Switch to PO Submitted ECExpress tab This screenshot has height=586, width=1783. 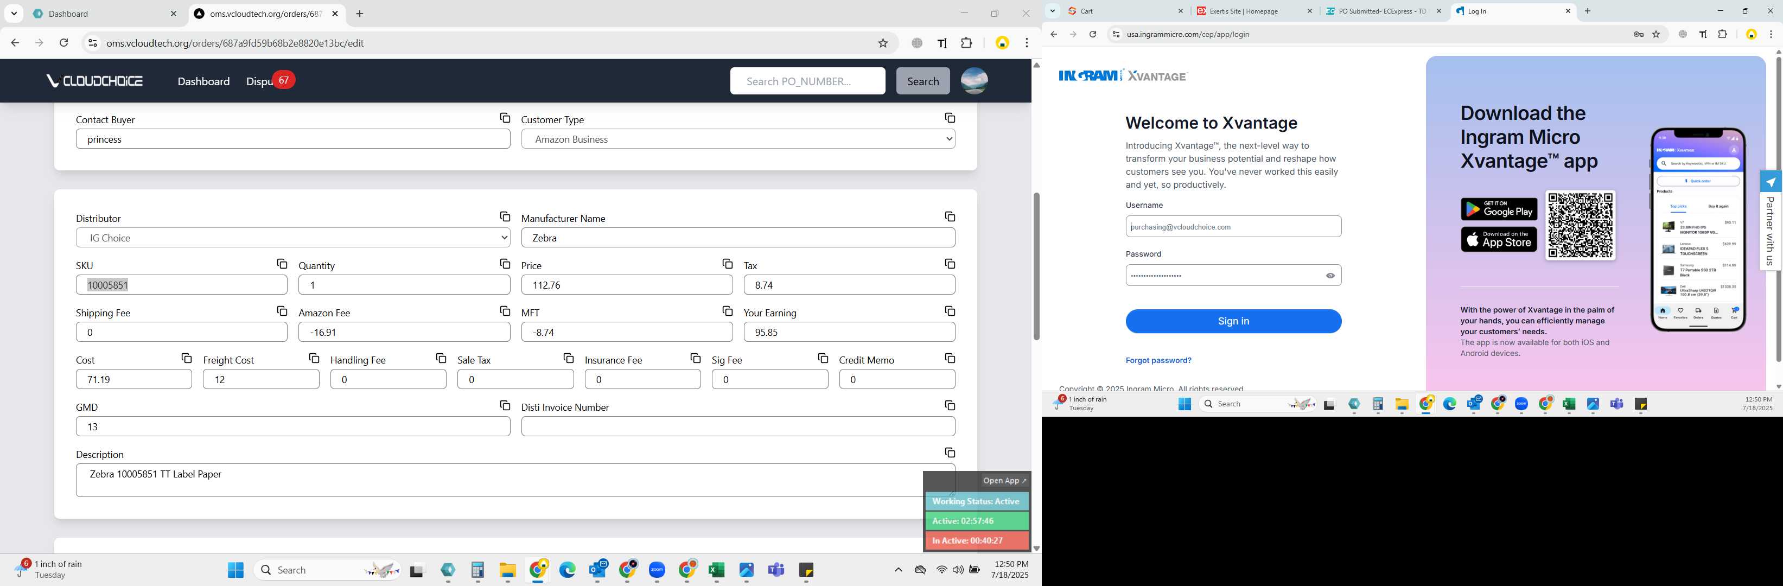click(1384, 11)
